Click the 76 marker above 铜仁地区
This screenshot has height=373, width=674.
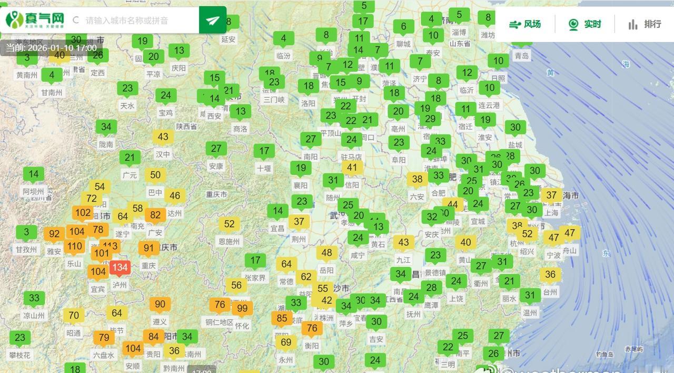(220, 305)
